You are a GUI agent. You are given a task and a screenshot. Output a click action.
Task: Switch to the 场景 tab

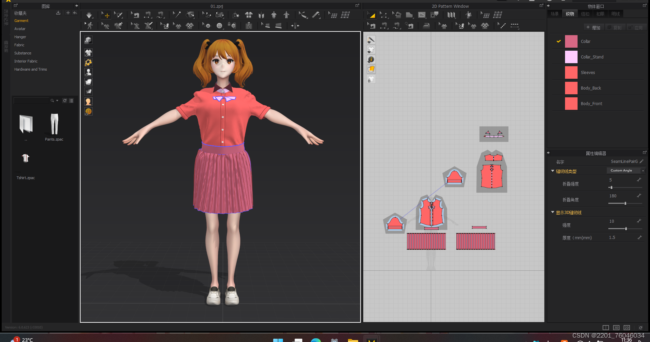(555, 14)
